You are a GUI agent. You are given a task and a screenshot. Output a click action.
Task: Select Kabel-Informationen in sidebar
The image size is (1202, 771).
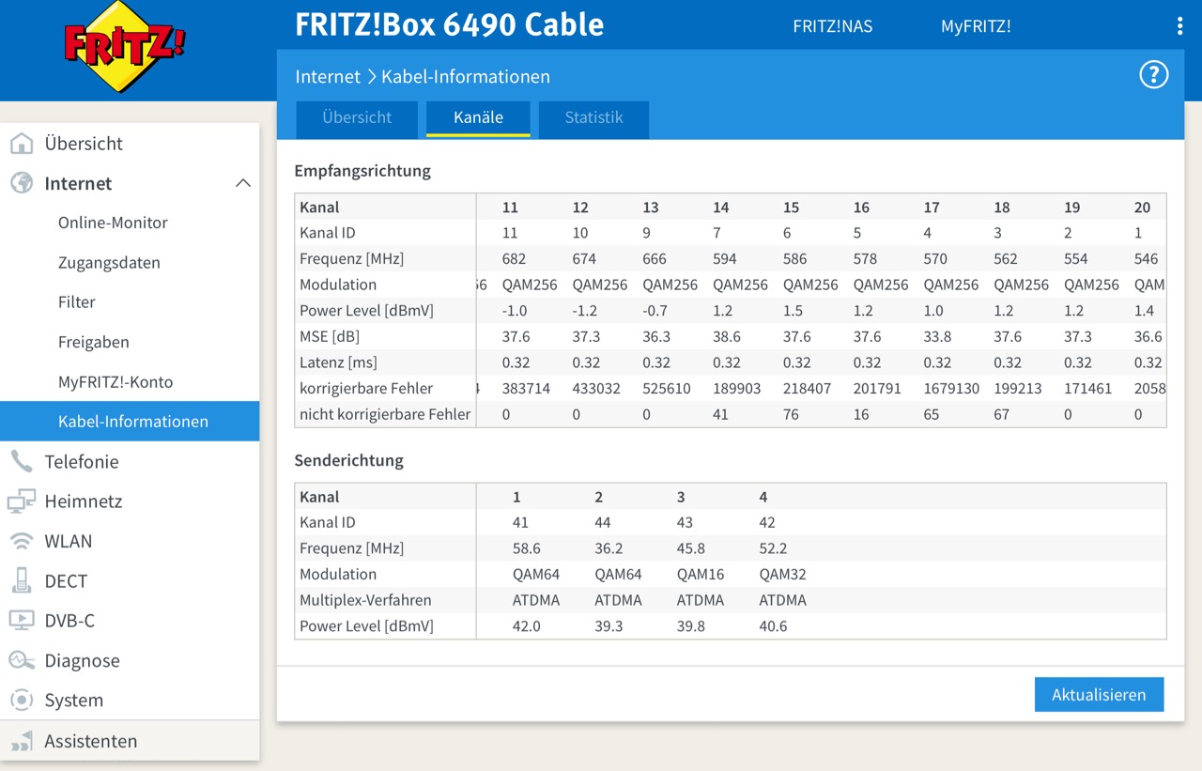(130, 421)
